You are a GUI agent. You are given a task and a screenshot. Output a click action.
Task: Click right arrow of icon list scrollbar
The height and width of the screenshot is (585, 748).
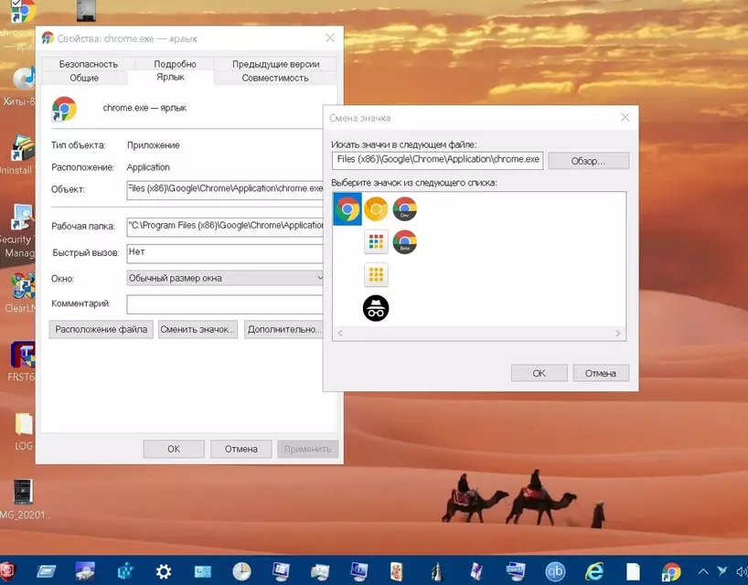pyautogui.click(x=618, y=334)
